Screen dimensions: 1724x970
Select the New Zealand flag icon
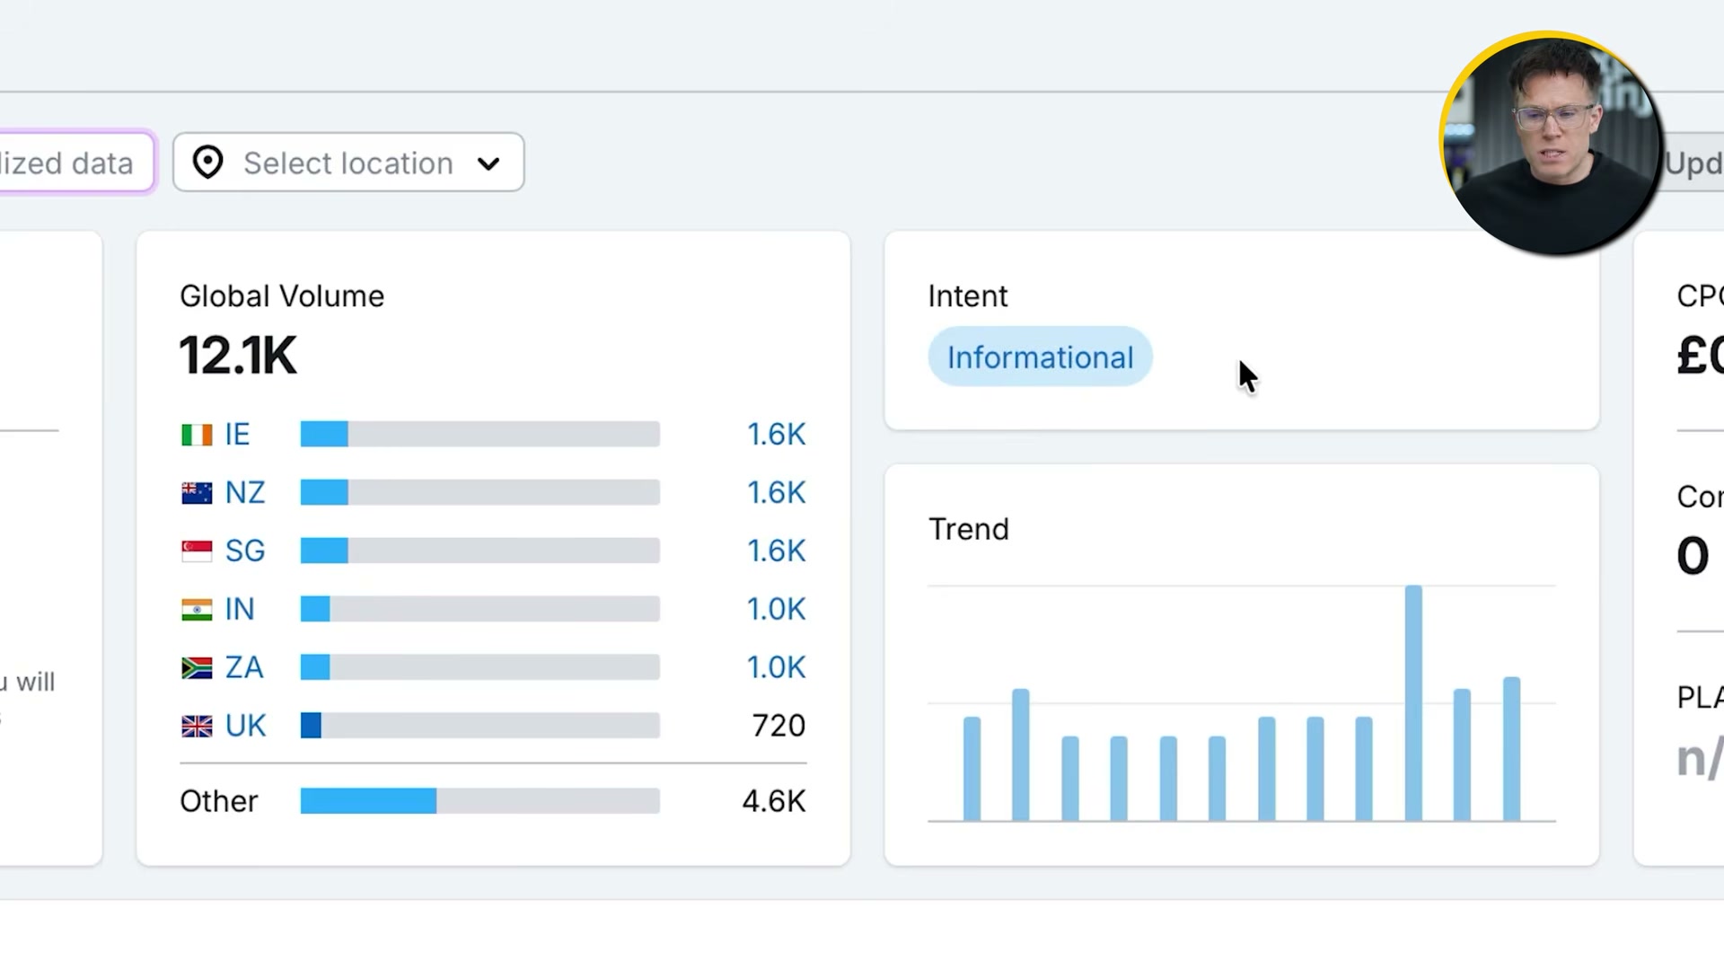[196, 492]
